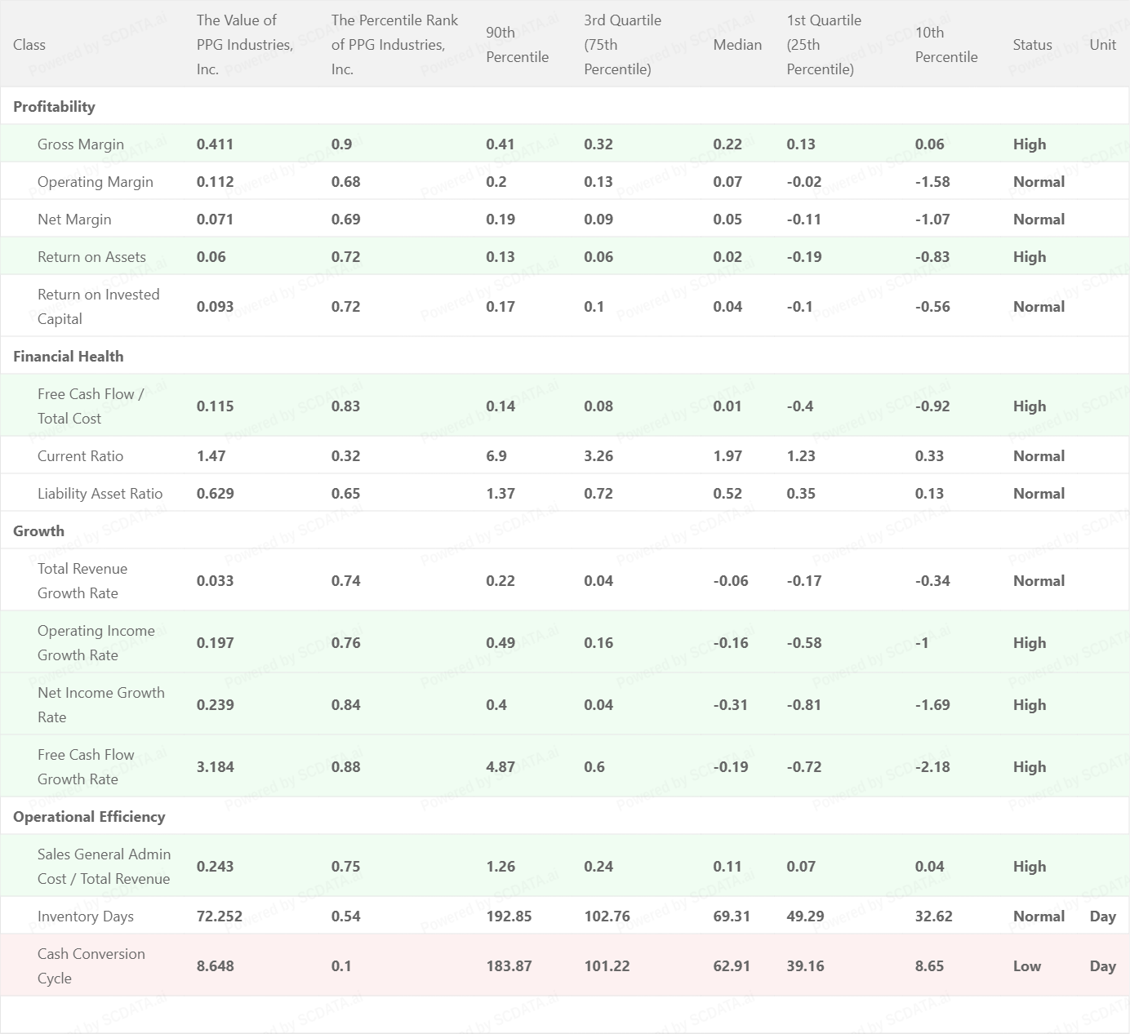Click the Median column header
The height and width of the screenshot is (1034, 1130).
[736, 45]
